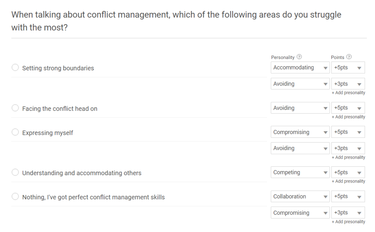
Task: Choose the 'Expressing myself' radio button
Action: [15, 132]
